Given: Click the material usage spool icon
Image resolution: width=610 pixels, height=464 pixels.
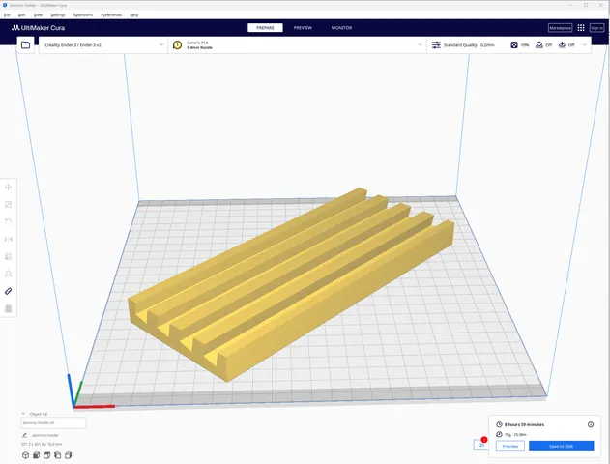Looking at the screenshot, I should click(x=499, y=434).
